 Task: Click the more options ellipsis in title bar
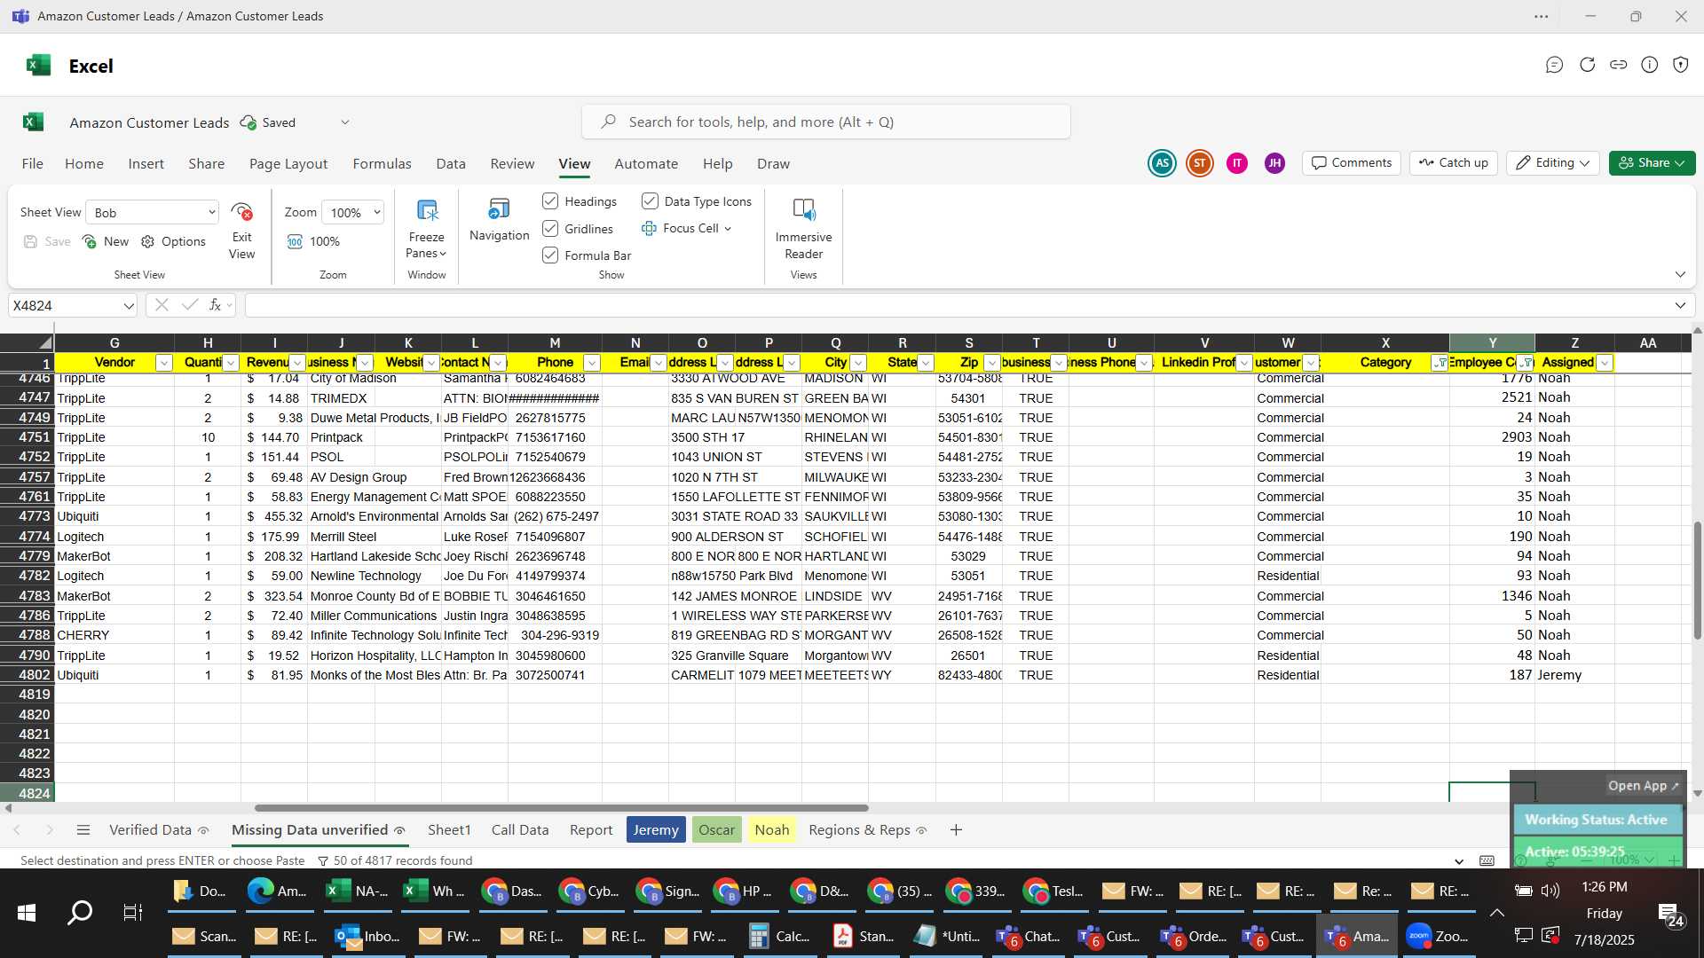pos(1542,16)
